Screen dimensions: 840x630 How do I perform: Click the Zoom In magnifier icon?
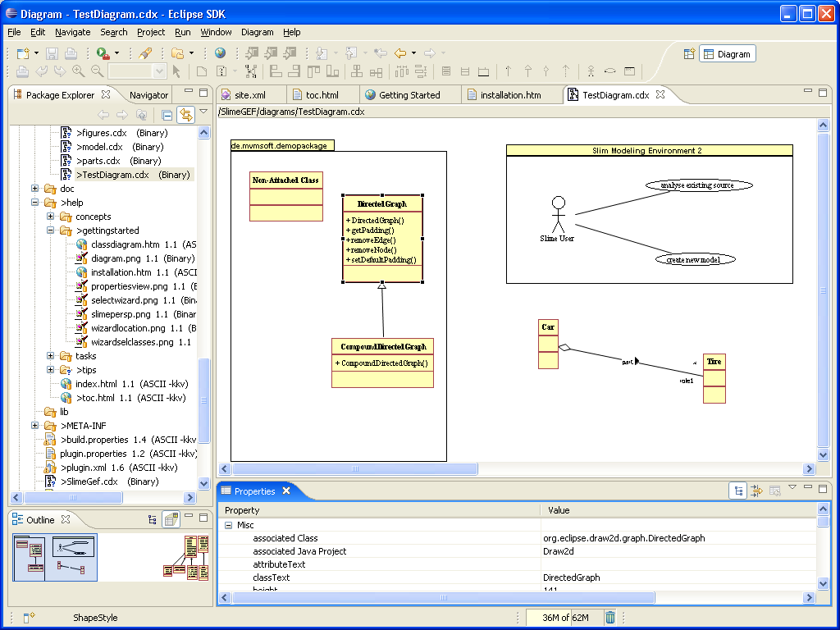point(78,71)
